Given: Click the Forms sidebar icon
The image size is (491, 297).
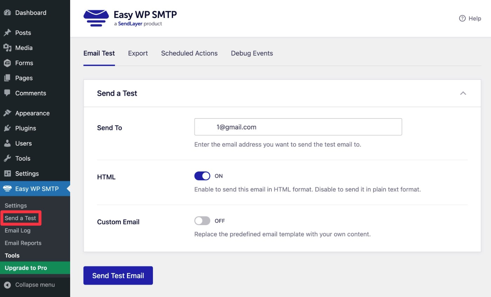Looking at the screenshot, I should coord(7,63).
